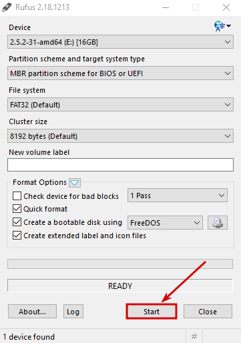Open the 1 Pass dropdown
The width and height of the screenshot is (241, 343).
pyautogui.click(x=178, y=196)
